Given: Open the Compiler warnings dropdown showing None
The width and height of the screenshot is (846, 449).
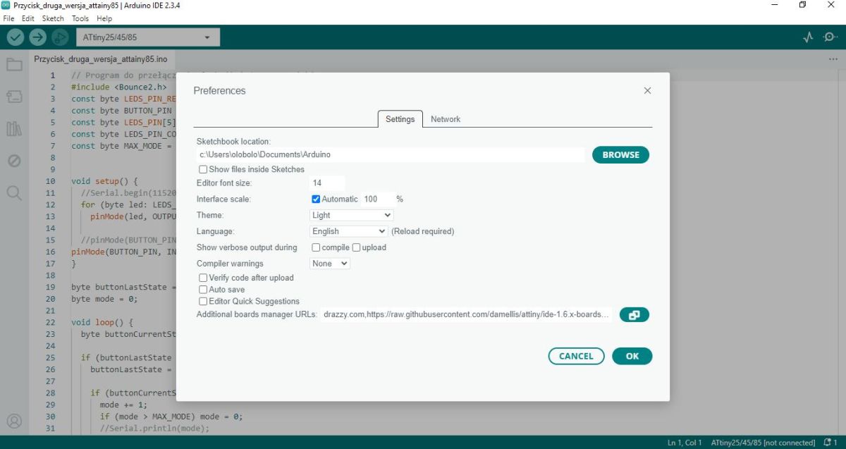Looking at the screenshot, I should [x=330, y=264].
